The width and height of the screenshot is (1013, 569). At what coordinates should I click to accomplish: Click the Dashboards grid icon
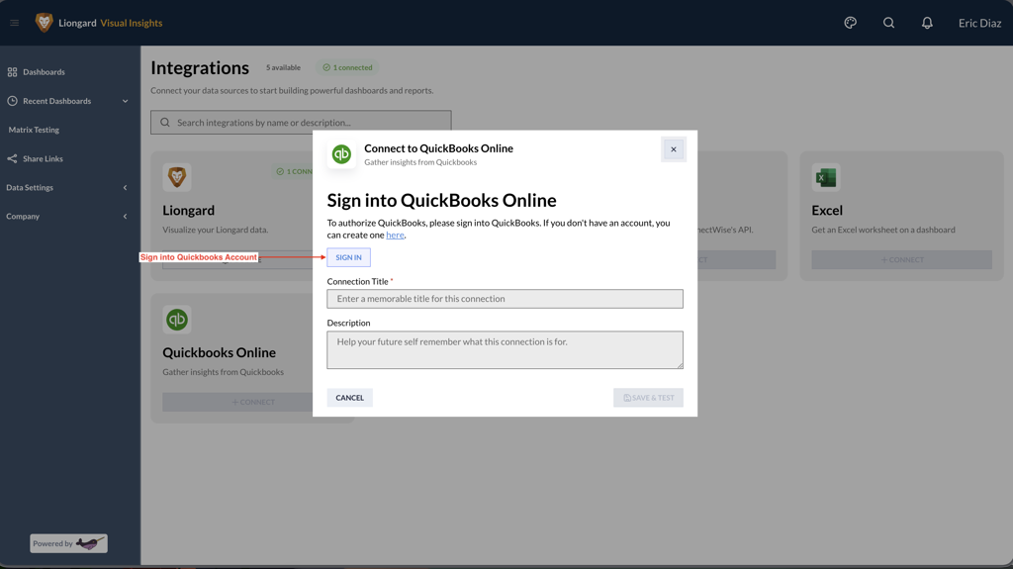[x=12, y=72]
